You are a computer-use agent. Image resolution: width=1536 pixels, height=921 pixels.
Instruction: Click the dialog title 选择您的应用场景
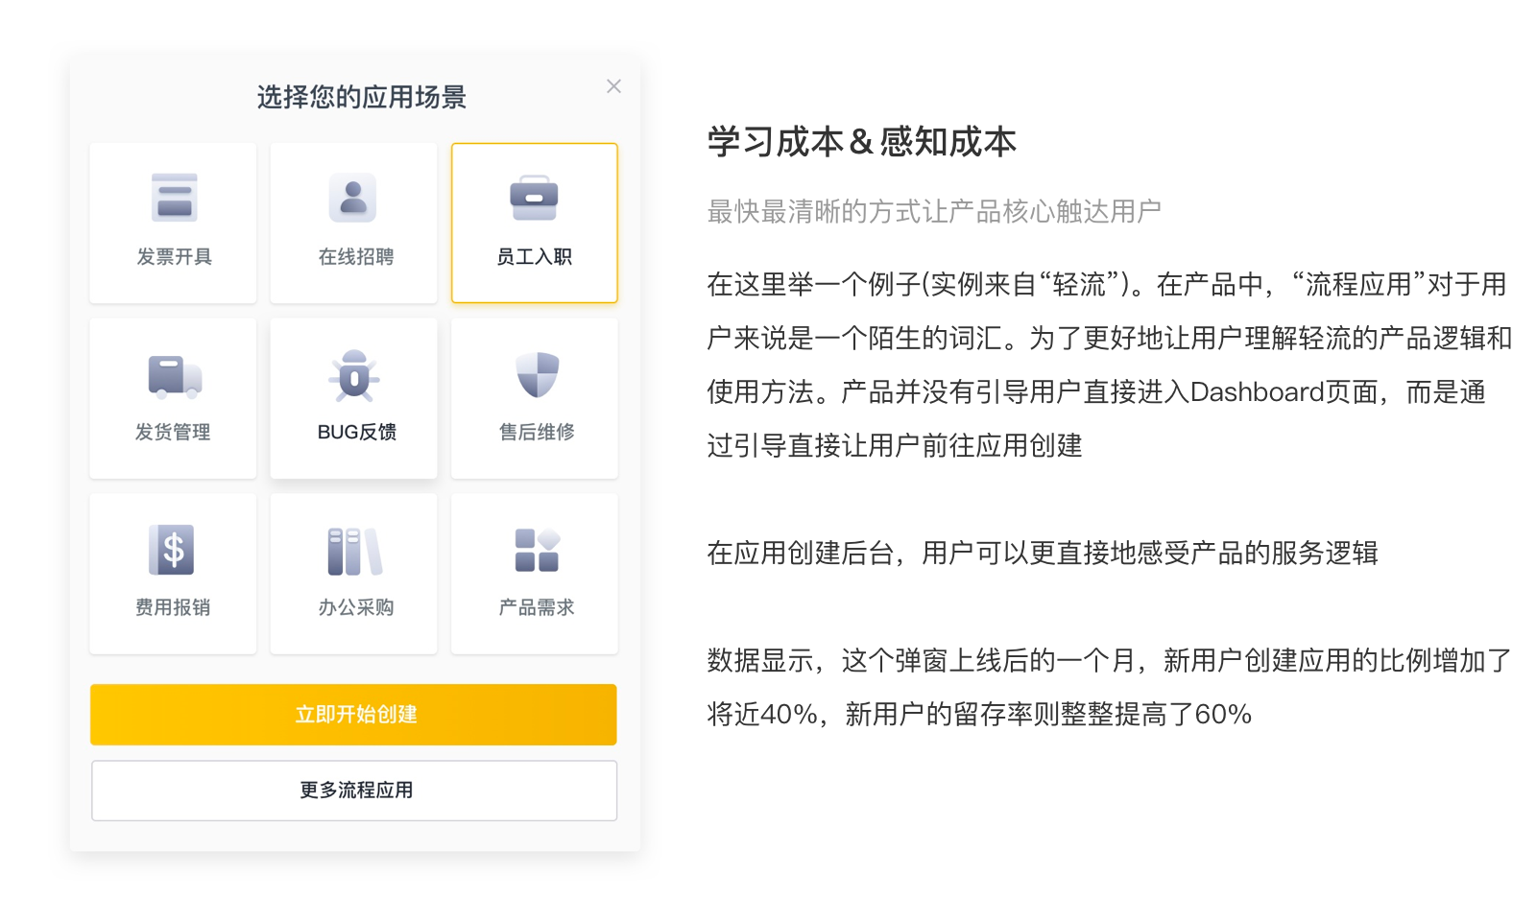[361, 97]
